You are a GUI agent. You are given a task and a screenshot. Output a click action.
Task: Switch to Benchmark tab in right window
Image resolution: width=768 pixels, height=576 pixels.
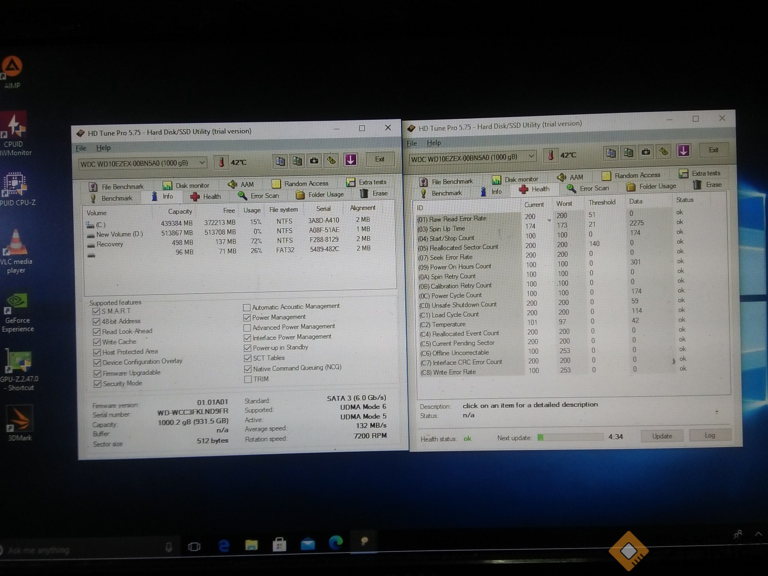[441, 193]
